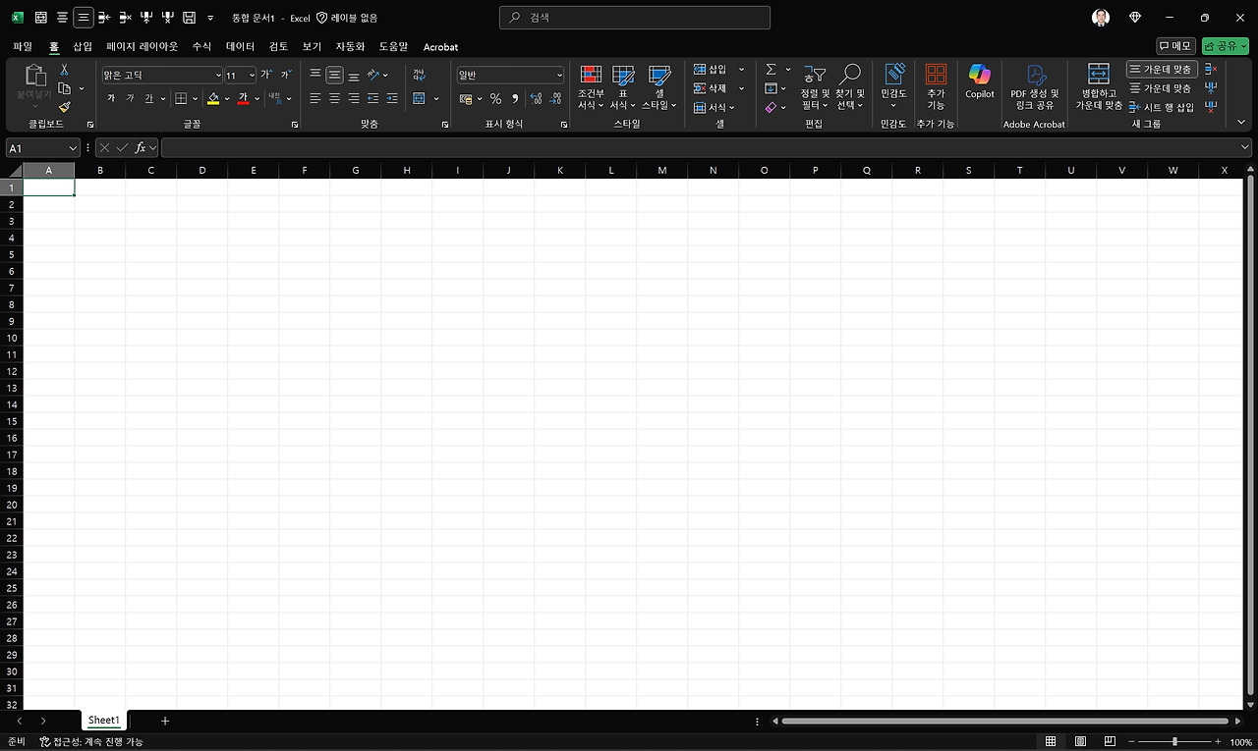The width and height of the screenshot is (1258, 751).
Task: Click the Copy icon in the clipboard group
Action: (65, 88)
